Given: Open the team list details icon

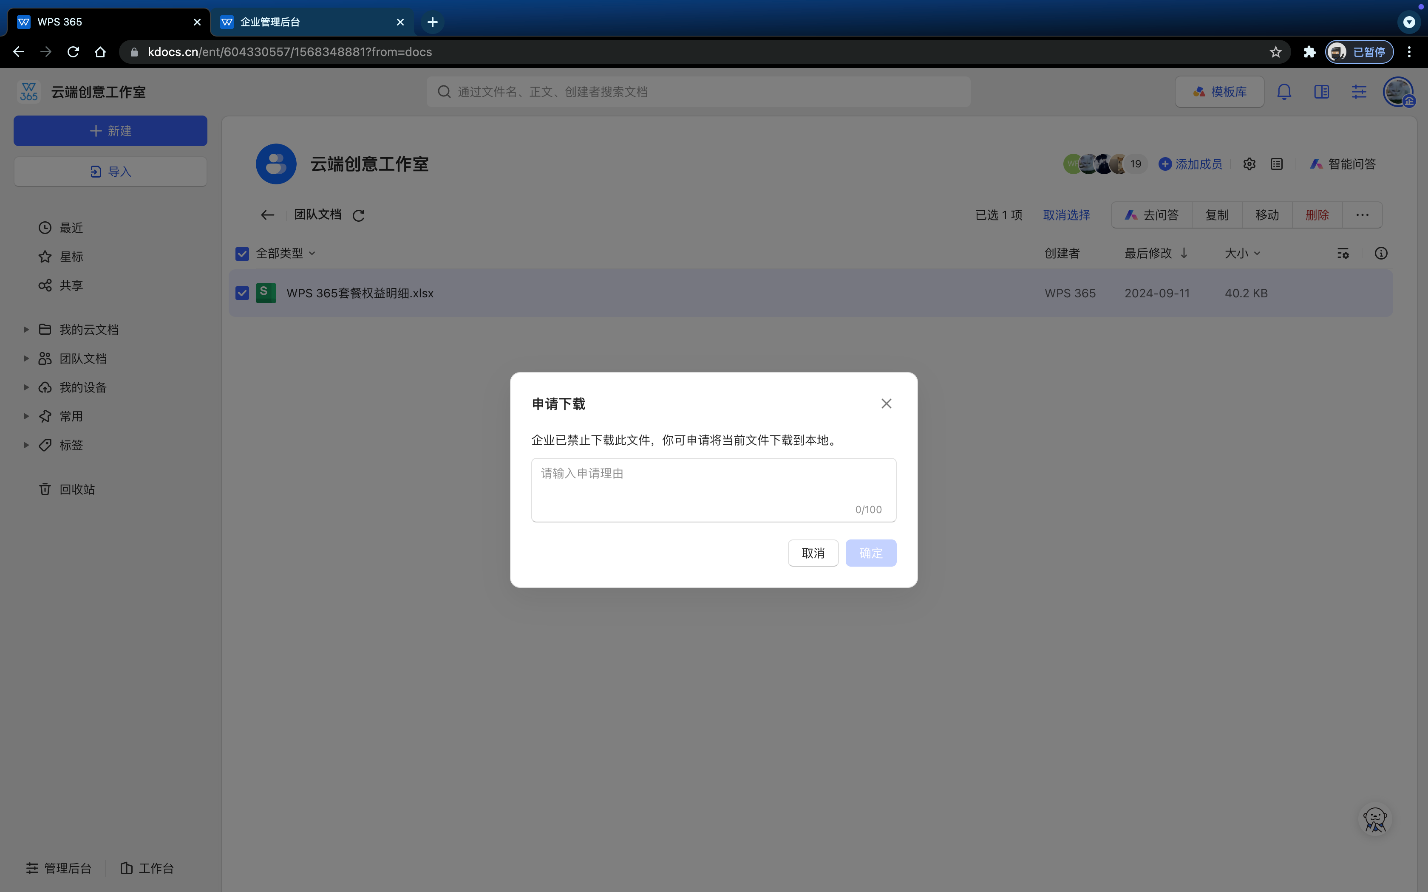Looking at the screenshot, I should [x=1276, y=164].
